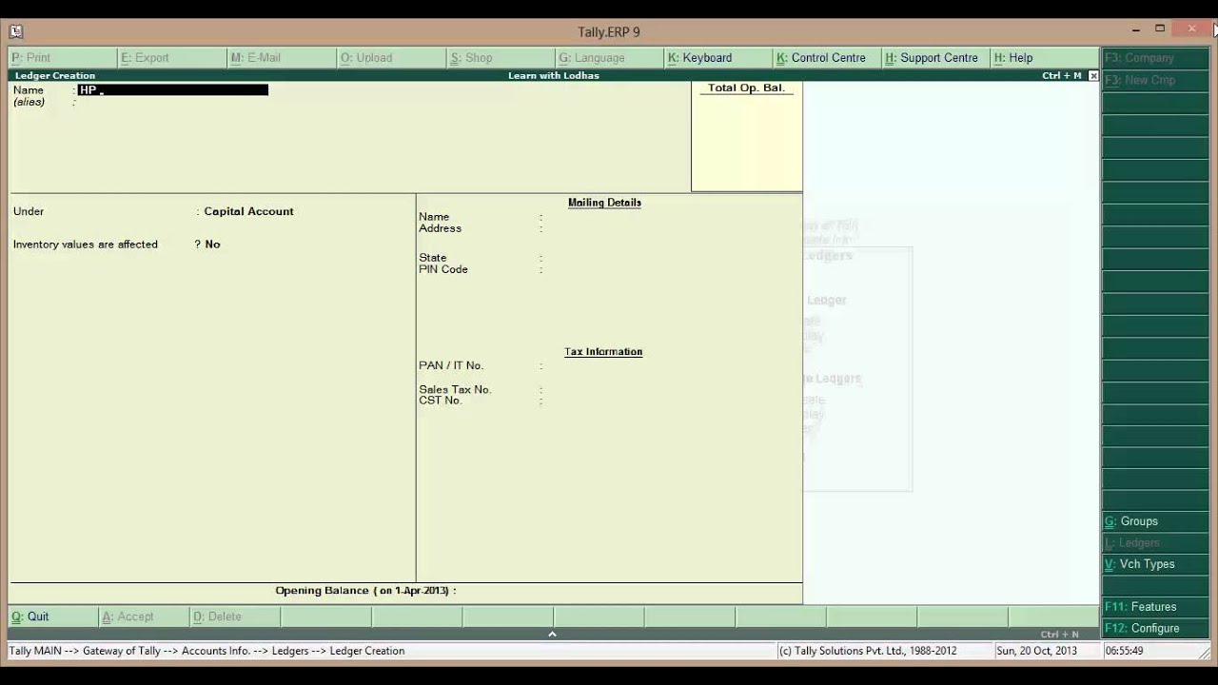This screenshot has width=1218, height=685.
Task: Click the ledger Name input field
Action: [173, 90]
